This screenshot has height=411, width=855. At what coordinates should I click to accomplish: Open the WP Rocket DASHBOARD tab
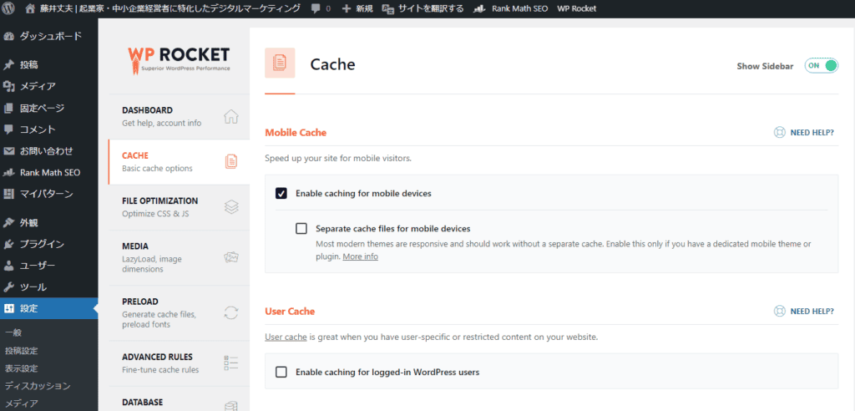(x=179, y=116)
